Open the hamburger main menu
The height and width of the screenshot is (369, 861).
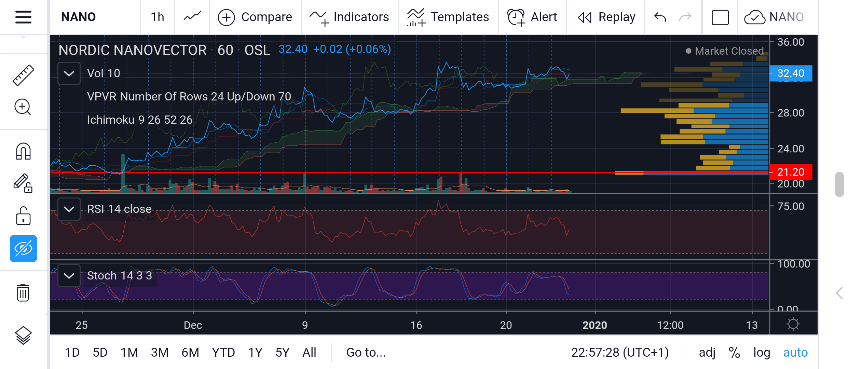click(23, 17)
